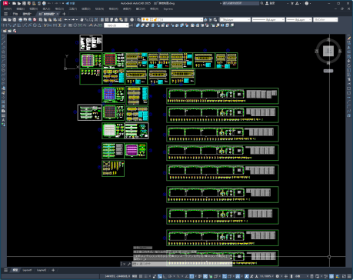The image size is (353, 280).
Task: Toggle snap mode in the status bar
Action: pyautogui.click(x=146, y=277)
